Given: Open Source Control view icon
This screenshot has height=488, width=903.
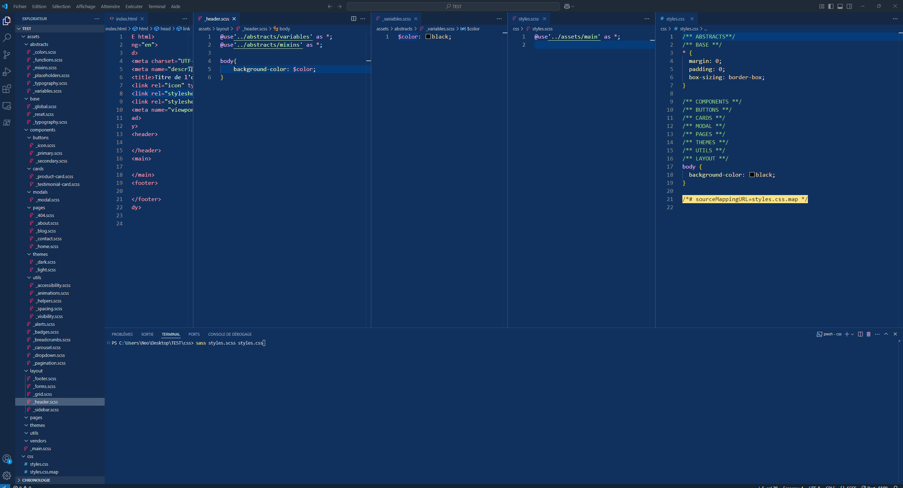Looking at the screenshot, I should (7, 55).
